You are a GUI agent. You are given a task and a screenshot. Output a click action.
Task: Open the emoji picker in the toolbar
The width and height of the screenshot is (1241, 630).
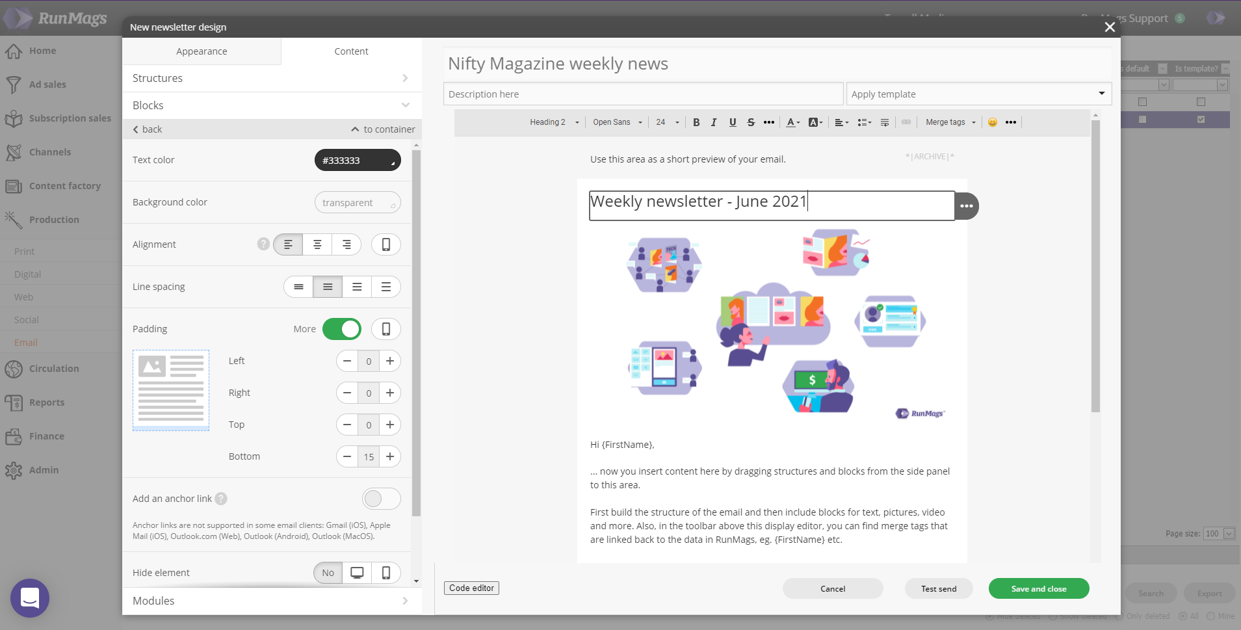pyautogui.click(x=993, y=122)
